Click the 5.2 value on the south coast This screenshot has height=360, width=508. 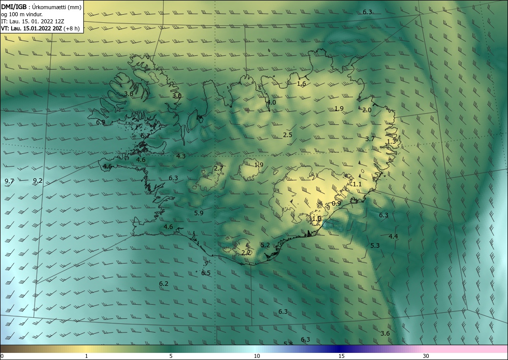pyautogui.click(x=265, y=245)
